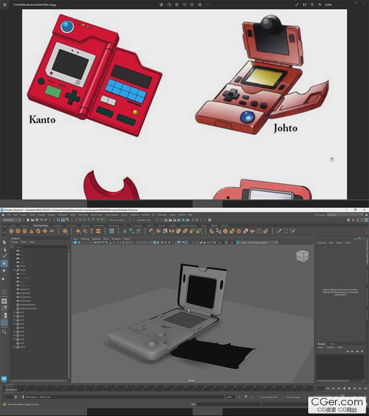
Task: Open the photo viewer's more options menu
Action: pos(208,5)
